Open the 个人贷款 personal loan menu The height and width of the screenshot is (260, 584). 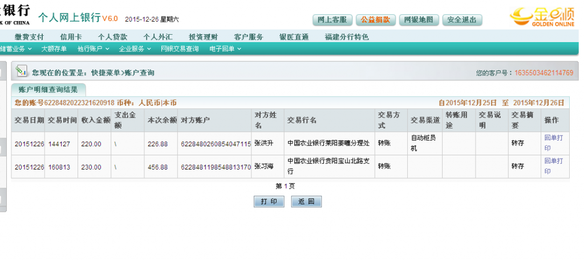click(112, 37)
